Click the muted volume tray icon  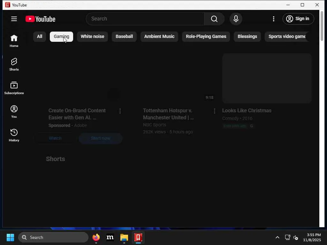(x=296, y=237)
